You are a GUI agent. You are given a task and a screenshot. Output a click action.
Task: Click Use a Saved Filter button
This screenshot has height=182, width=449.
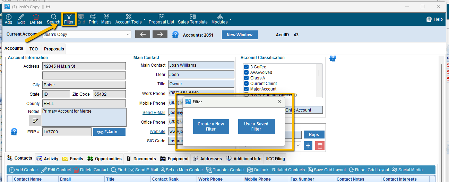pyautogui.click(x=256, y=126)
